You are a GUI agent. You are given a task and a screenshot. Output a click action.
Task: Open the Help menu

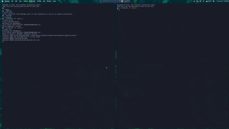[x=54, y=1]
